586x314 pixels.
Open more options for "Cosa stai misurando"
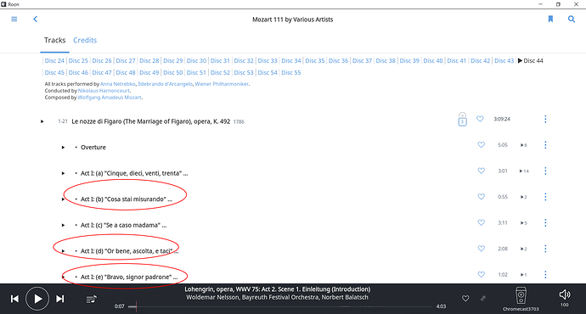545,197
